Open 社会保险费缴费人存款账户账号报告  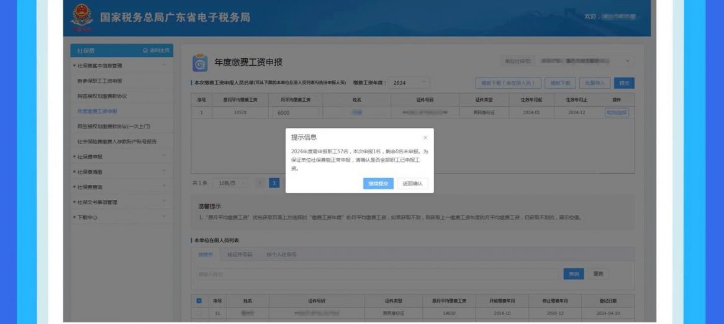click(x=117, y=142)
